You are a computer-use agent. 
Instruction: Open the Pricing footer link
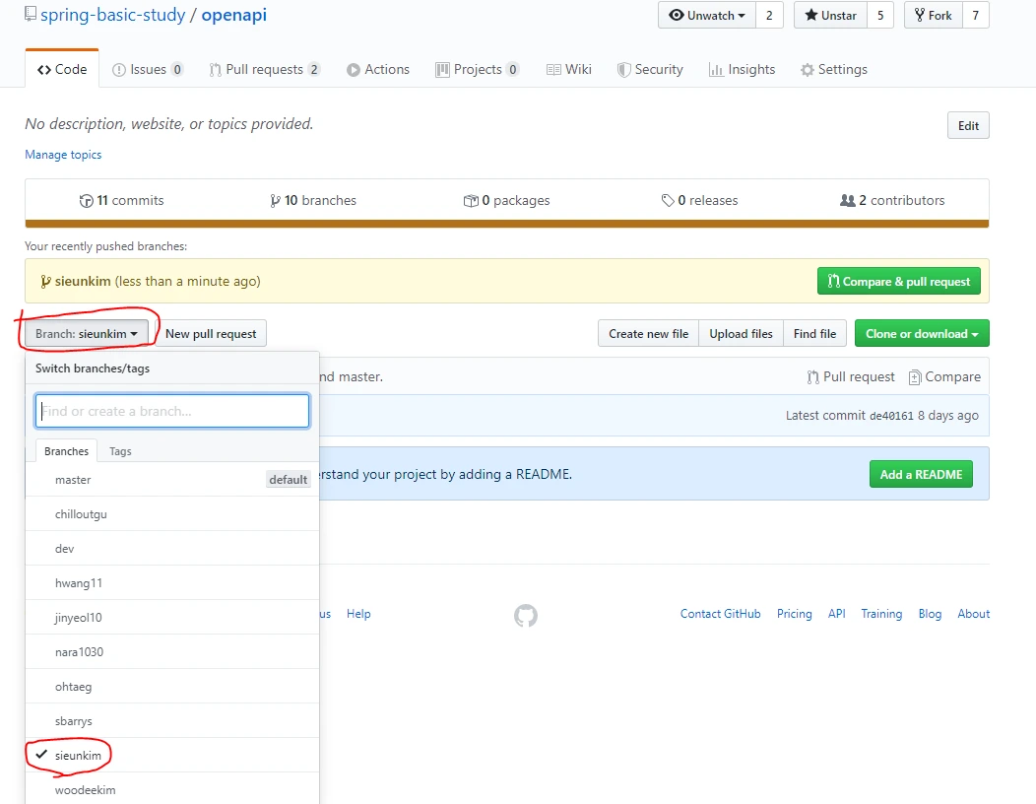coord(794,614)
